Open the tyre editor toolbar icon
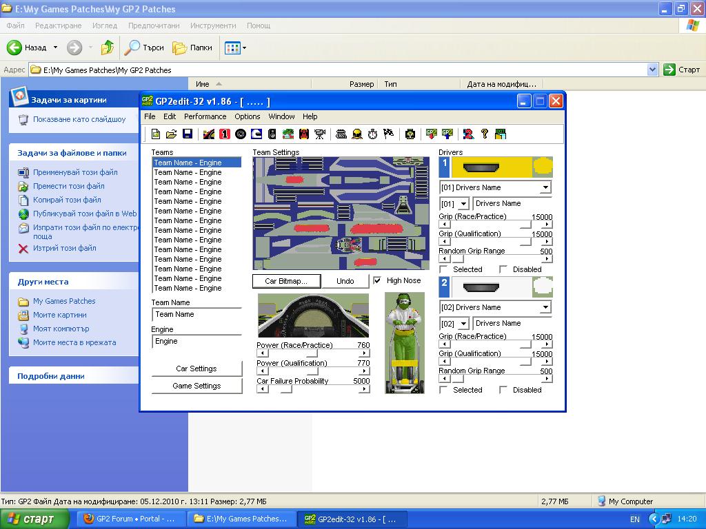Image resolution: width=706 pixels, height=529 pixels. tap(241, 134)
